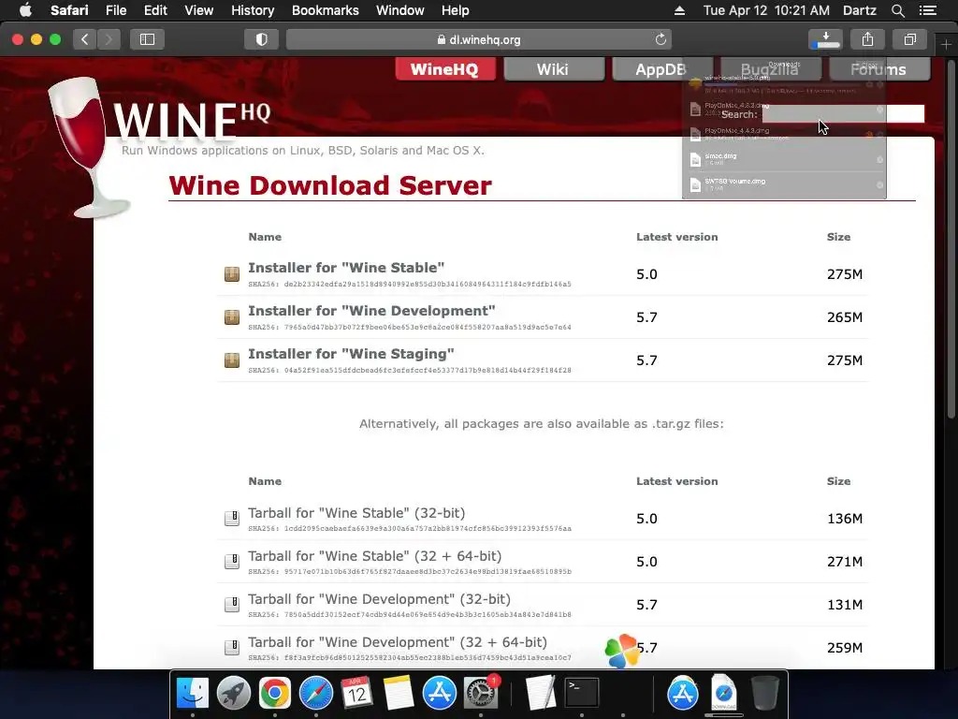958x719 pixels.
Task: Reload the dl.winehq.org page
Action: 660,39
